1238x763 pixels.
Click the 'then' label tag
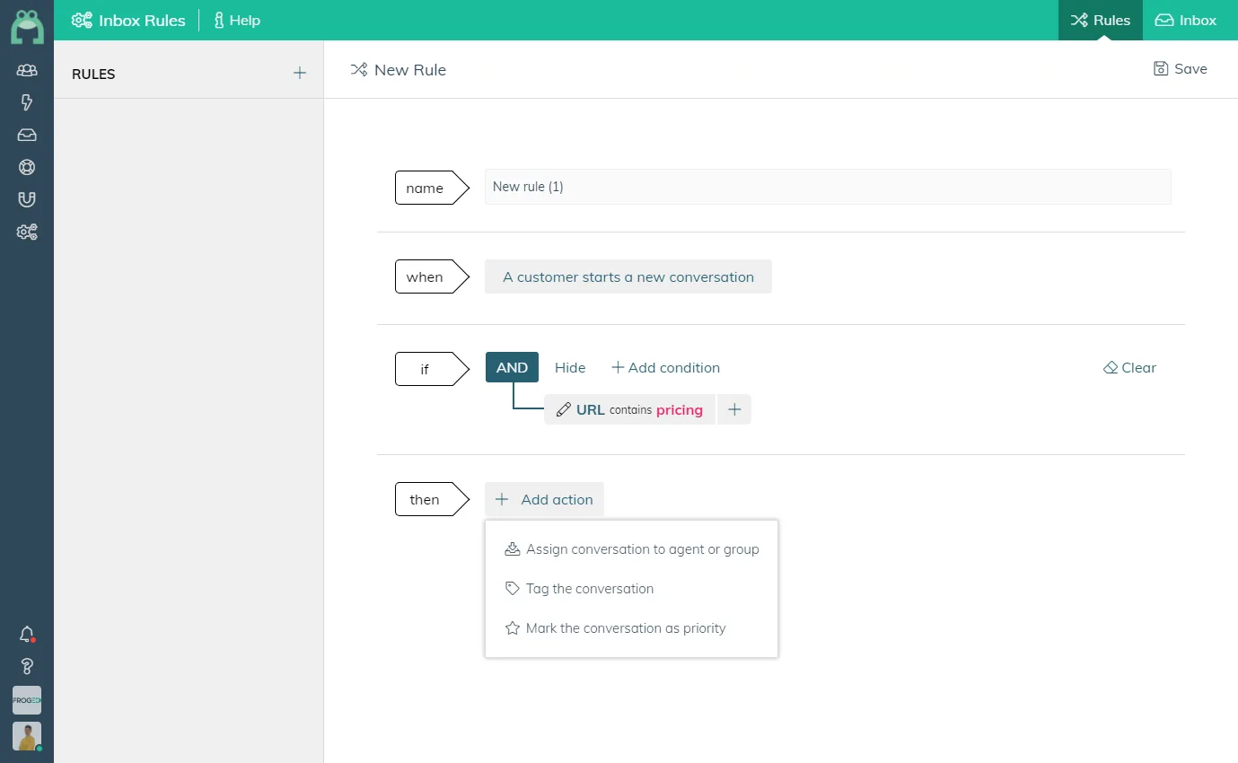(433, 499)
